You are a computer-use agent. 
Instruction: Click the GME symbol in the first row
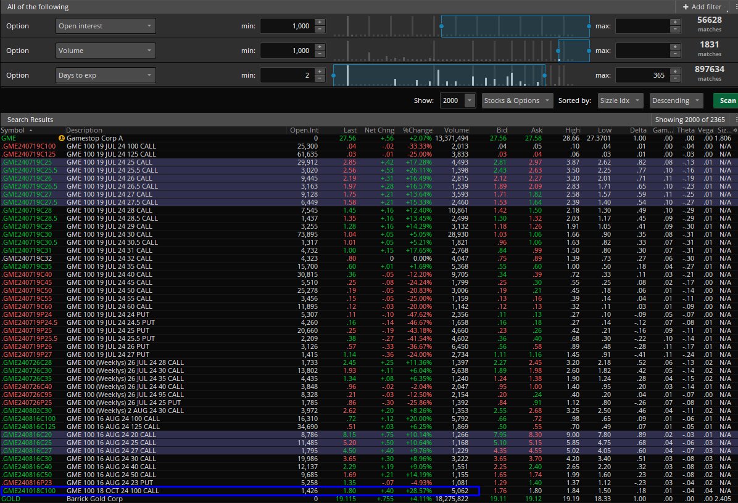coord(9,138)
